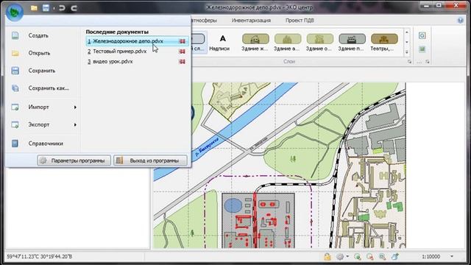
Task: Undo the last action with the undo arrow
Action: (x=62, y=8)
